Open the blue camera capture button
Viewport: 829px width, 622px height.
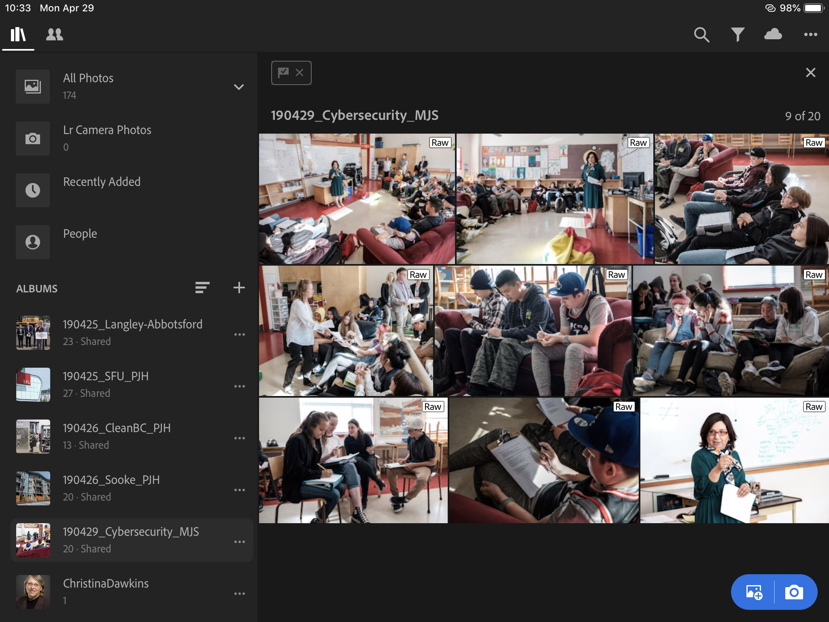(x=794, y=592)
